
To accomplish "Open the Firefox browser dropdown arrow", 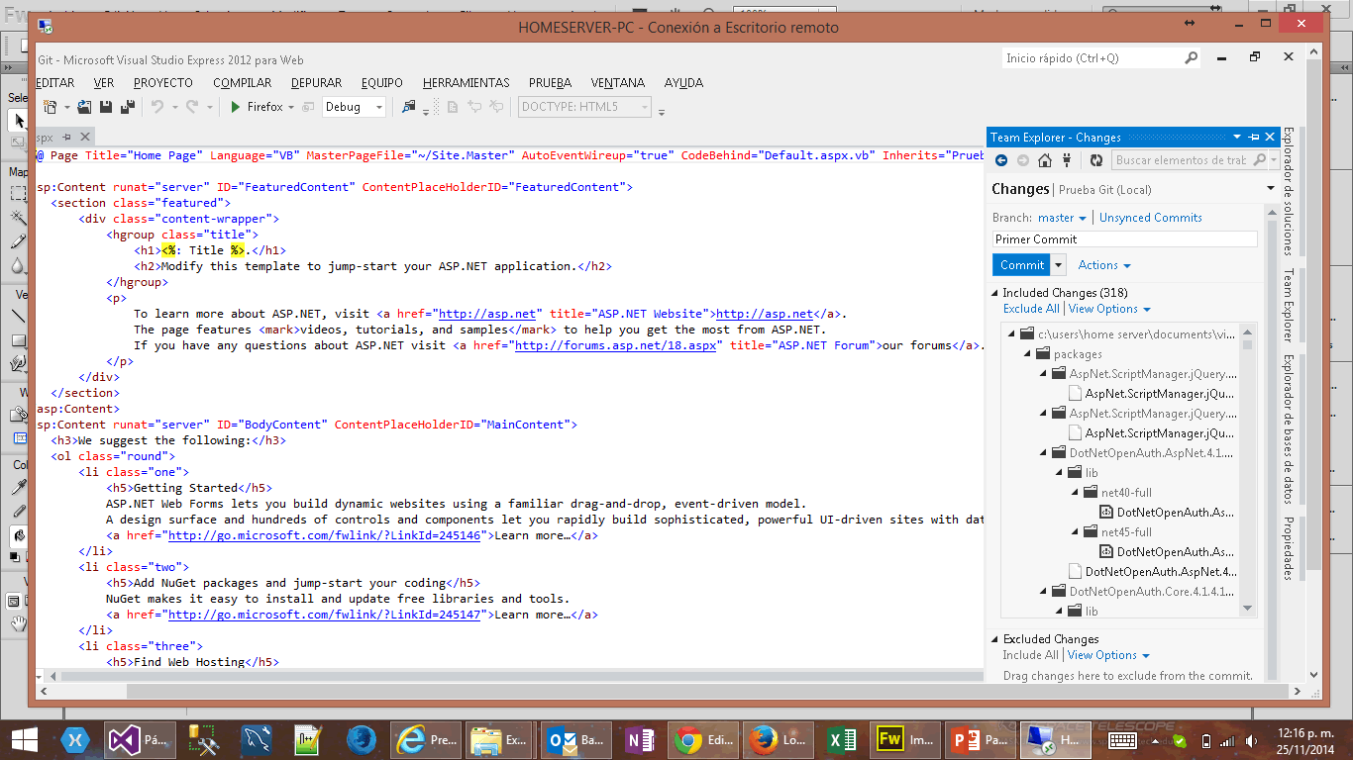I will coord(292,107).
